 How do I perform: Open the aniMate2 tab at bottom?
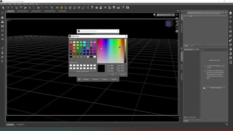tap(10, 124)
